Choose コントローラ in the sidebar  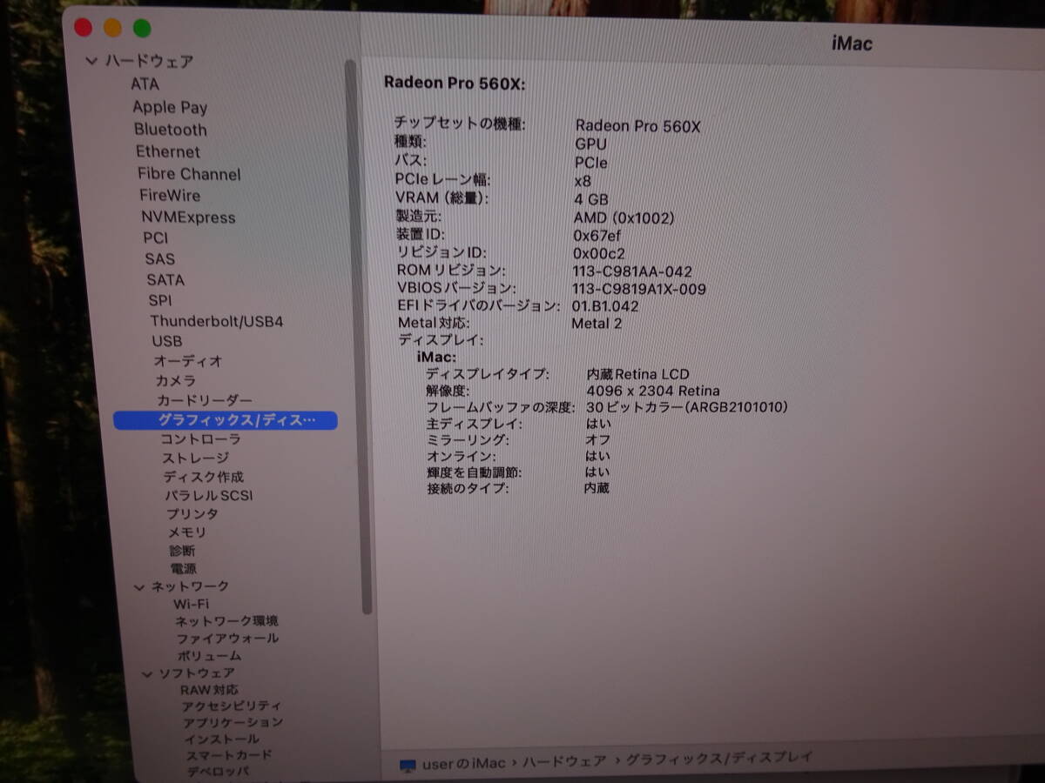200,439
